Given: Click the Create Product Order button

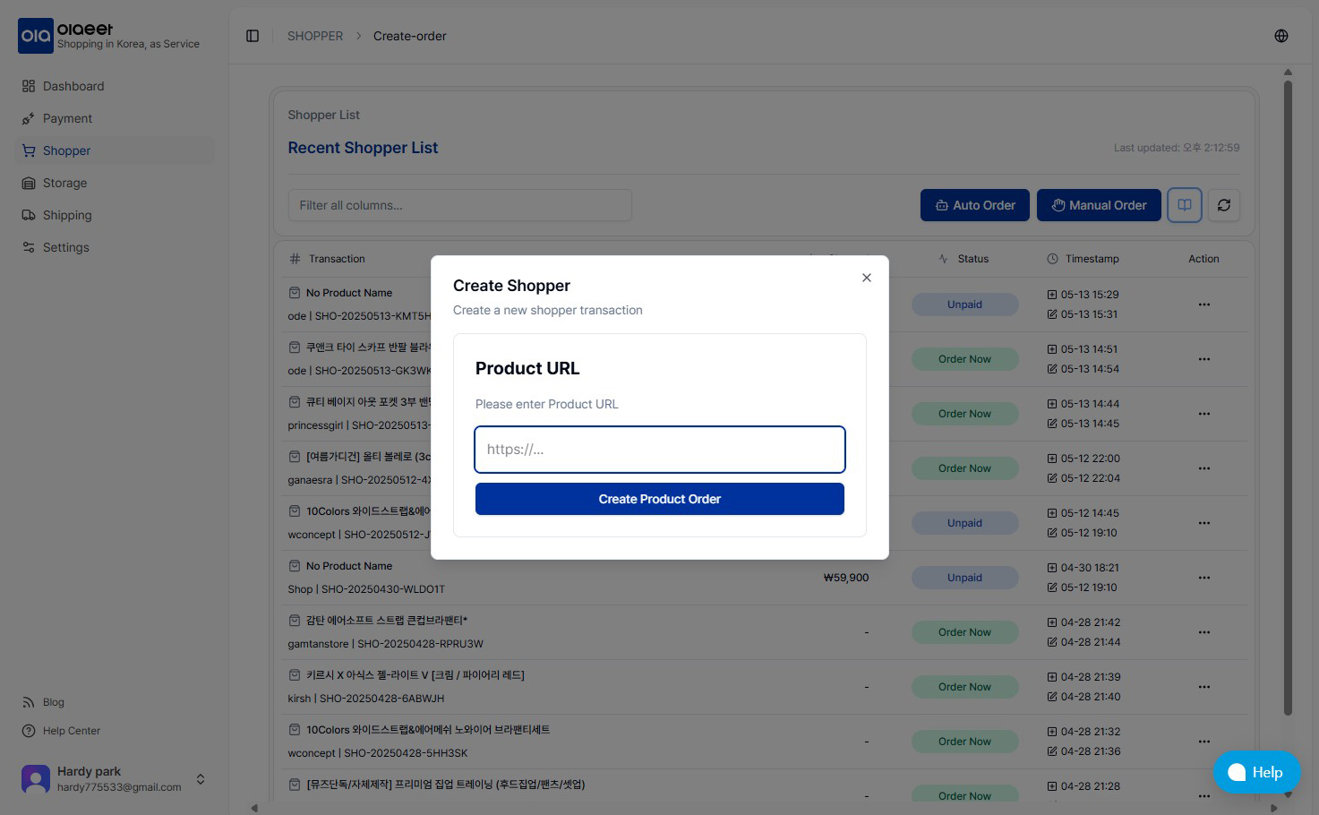Looking at the screenshot, I should 660,499.
